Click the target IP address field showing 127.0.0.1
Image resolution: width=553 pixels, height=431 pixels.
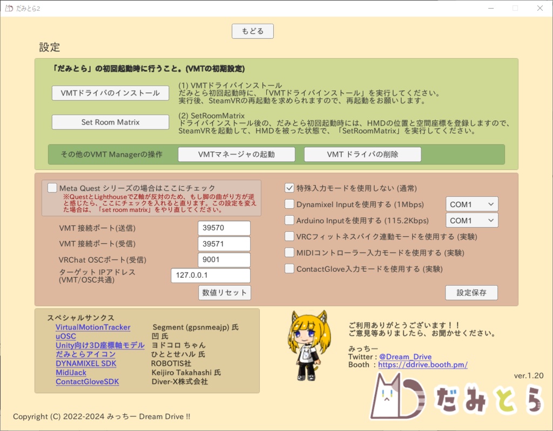(x=210, y=275)
